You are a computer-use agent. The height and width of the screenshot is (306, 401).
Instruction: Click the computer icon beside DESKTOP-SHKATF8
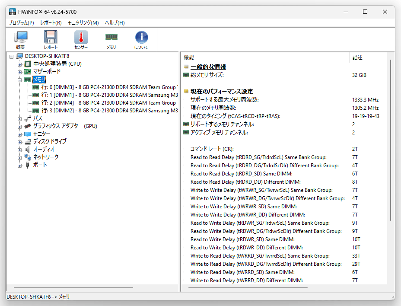pos(19,56)
